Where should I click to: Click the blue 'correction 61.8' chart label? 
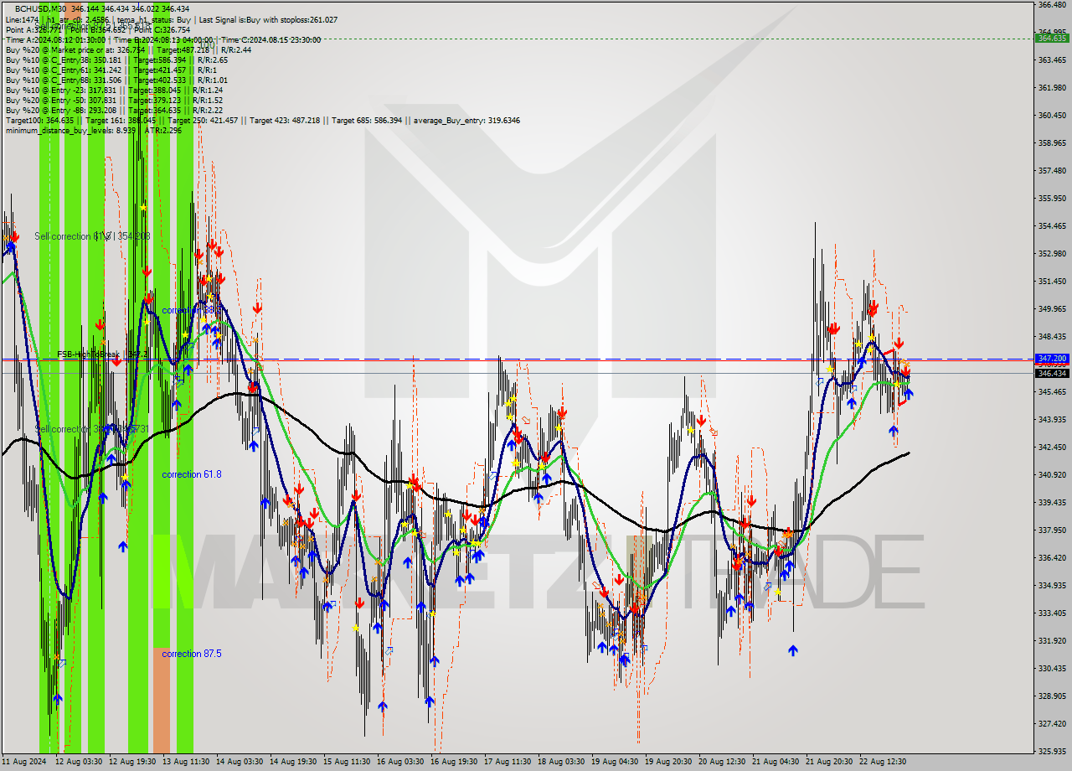pos(192,474)
